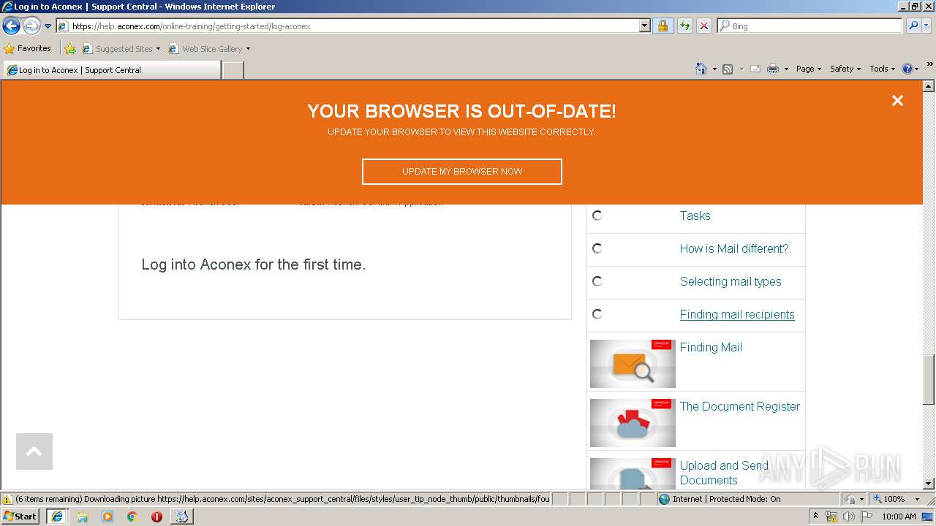The image size is (936, 526).
Task: Click the Add to Favorites bar icon
Action: (70, 49)
